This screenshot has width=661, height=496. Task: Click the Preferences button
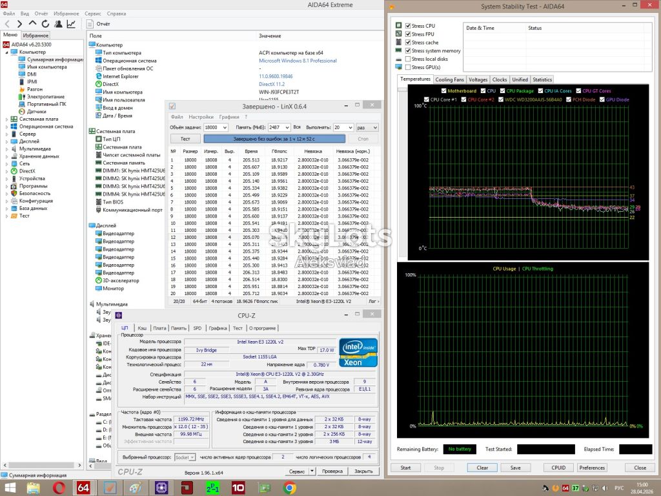coord(592,468)
